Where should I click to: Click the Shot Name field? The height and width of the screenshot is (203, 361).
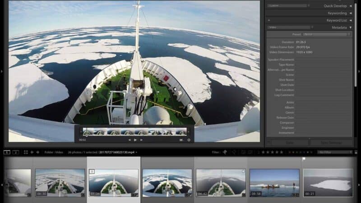(x=323, y=80)
